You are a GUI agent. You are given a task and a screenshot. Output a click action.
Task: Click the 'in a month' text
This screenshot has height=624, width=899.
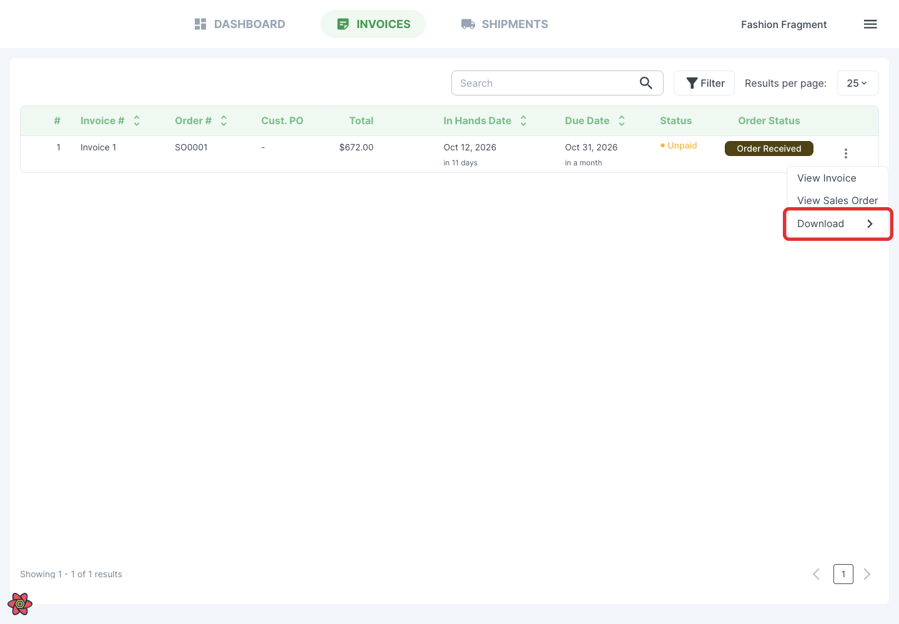click(x=584, y=163)
